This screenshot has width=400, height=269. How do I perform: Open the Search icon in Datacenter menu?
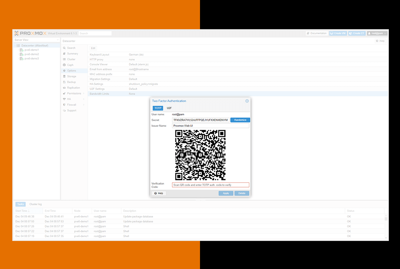coord(64,48)
